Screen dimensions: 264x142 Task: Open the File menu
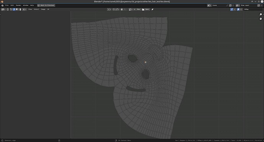tap(7, 5)
